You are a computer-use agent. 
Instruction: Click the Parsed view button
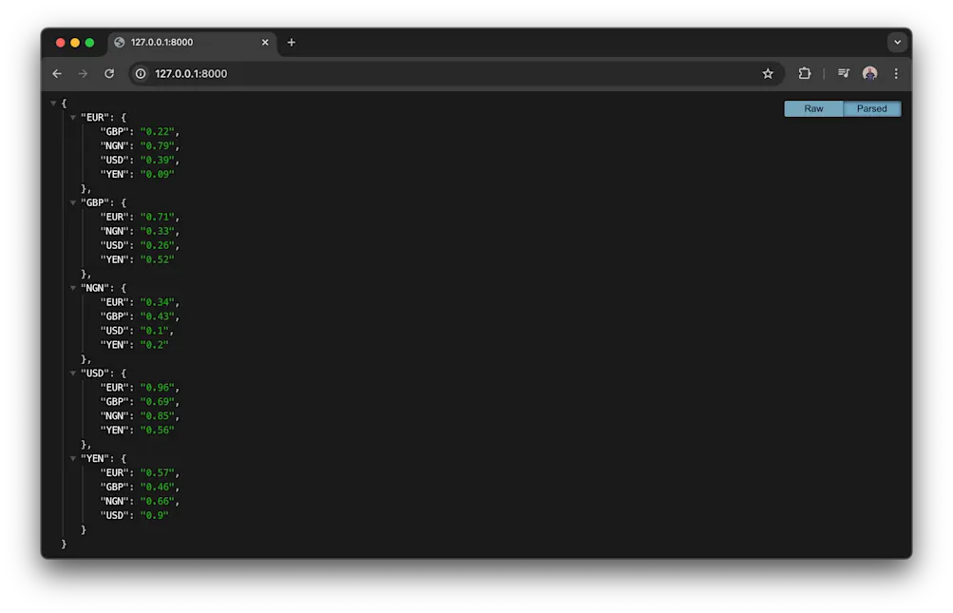click(871, 108)
